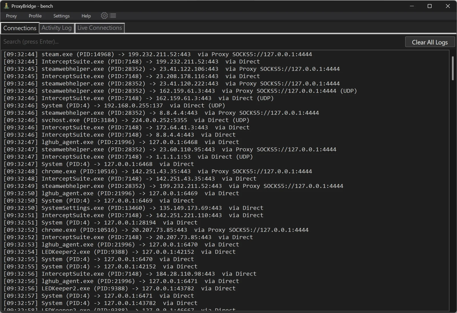Click the steamwebhelper.exe 23.60.110.95:443 line

coord(170,150)
